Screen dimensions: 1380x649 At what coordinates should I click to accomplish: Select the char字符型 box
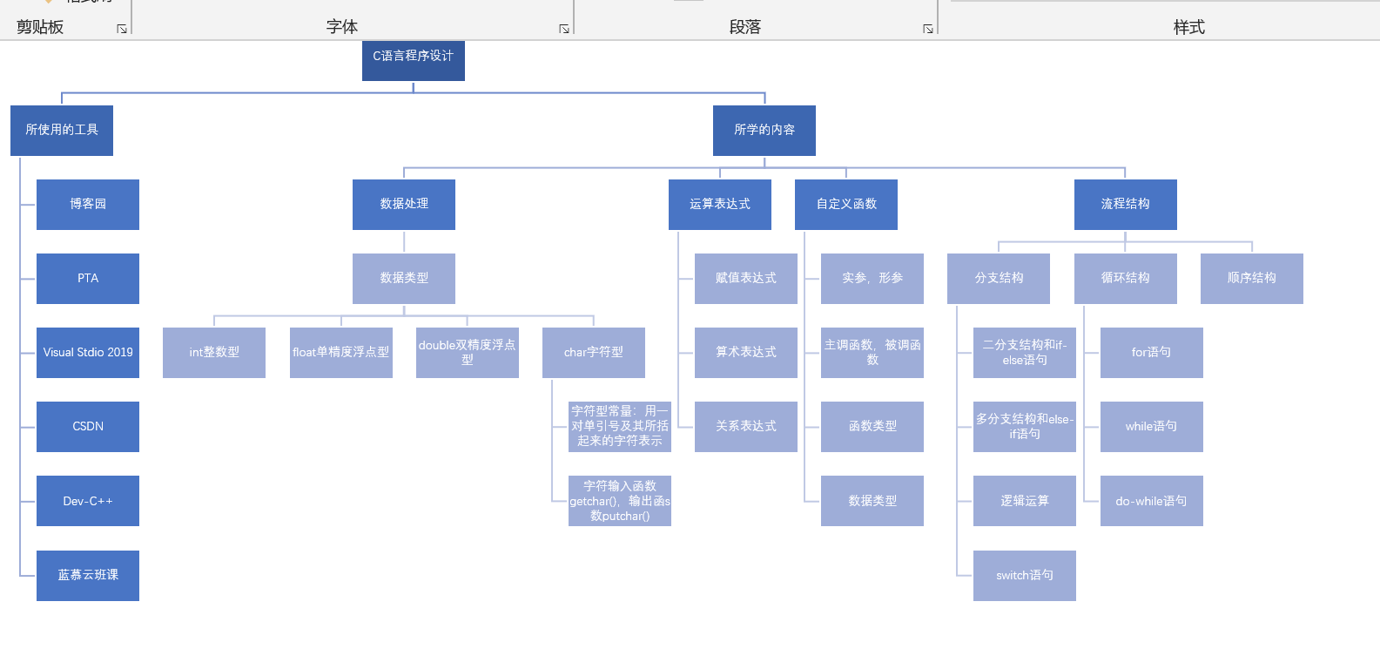[x=594, y=353]
